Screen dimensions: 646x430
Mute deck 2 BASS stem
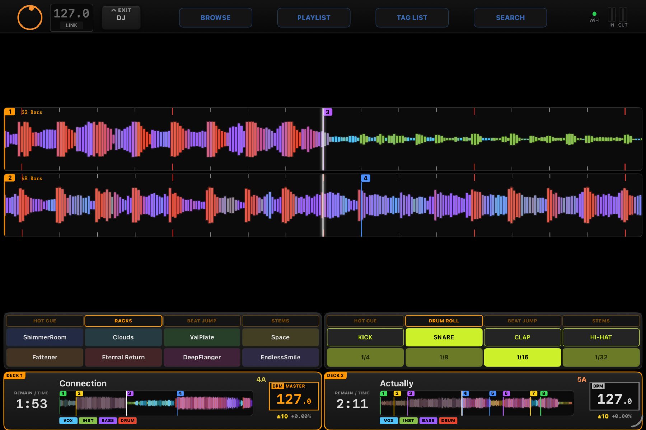click(428, 420)
